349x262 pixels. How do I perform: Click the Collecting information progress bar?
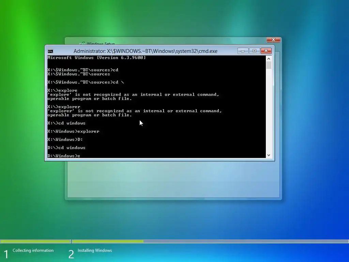click(x=35, y=241)
